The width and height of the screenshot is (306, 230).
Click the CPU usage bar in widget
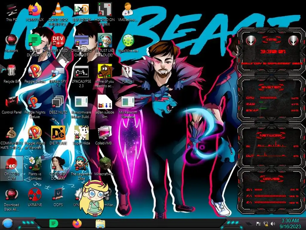pos(268,98)
